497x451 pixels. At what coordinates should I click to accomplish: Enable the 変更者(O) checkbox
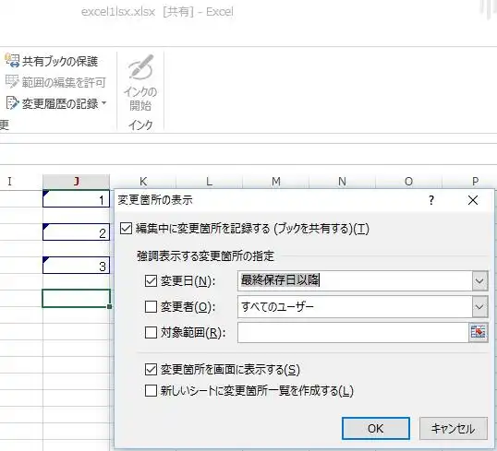point(151,307)
